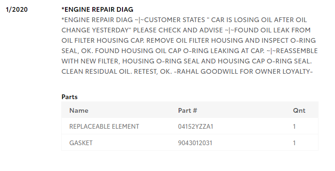The image size is (335, 171).
Task: Select the GASKET part name
Action: tap(81, 143)
